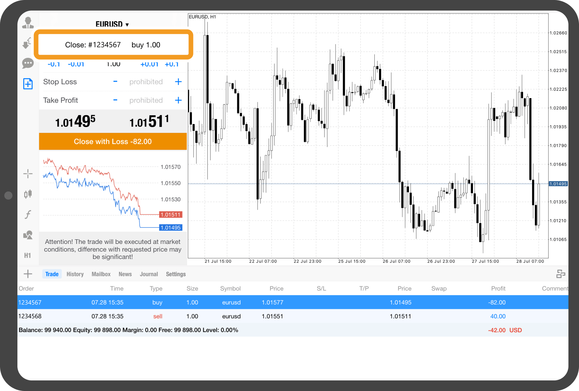The image size is (579, 391).
Task: Activate the crosshair tool
Action: [x=28, y=174]
